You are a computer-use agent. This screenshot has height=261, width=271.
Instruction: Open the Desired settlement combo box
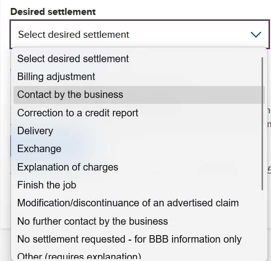[x=140, y=34]
